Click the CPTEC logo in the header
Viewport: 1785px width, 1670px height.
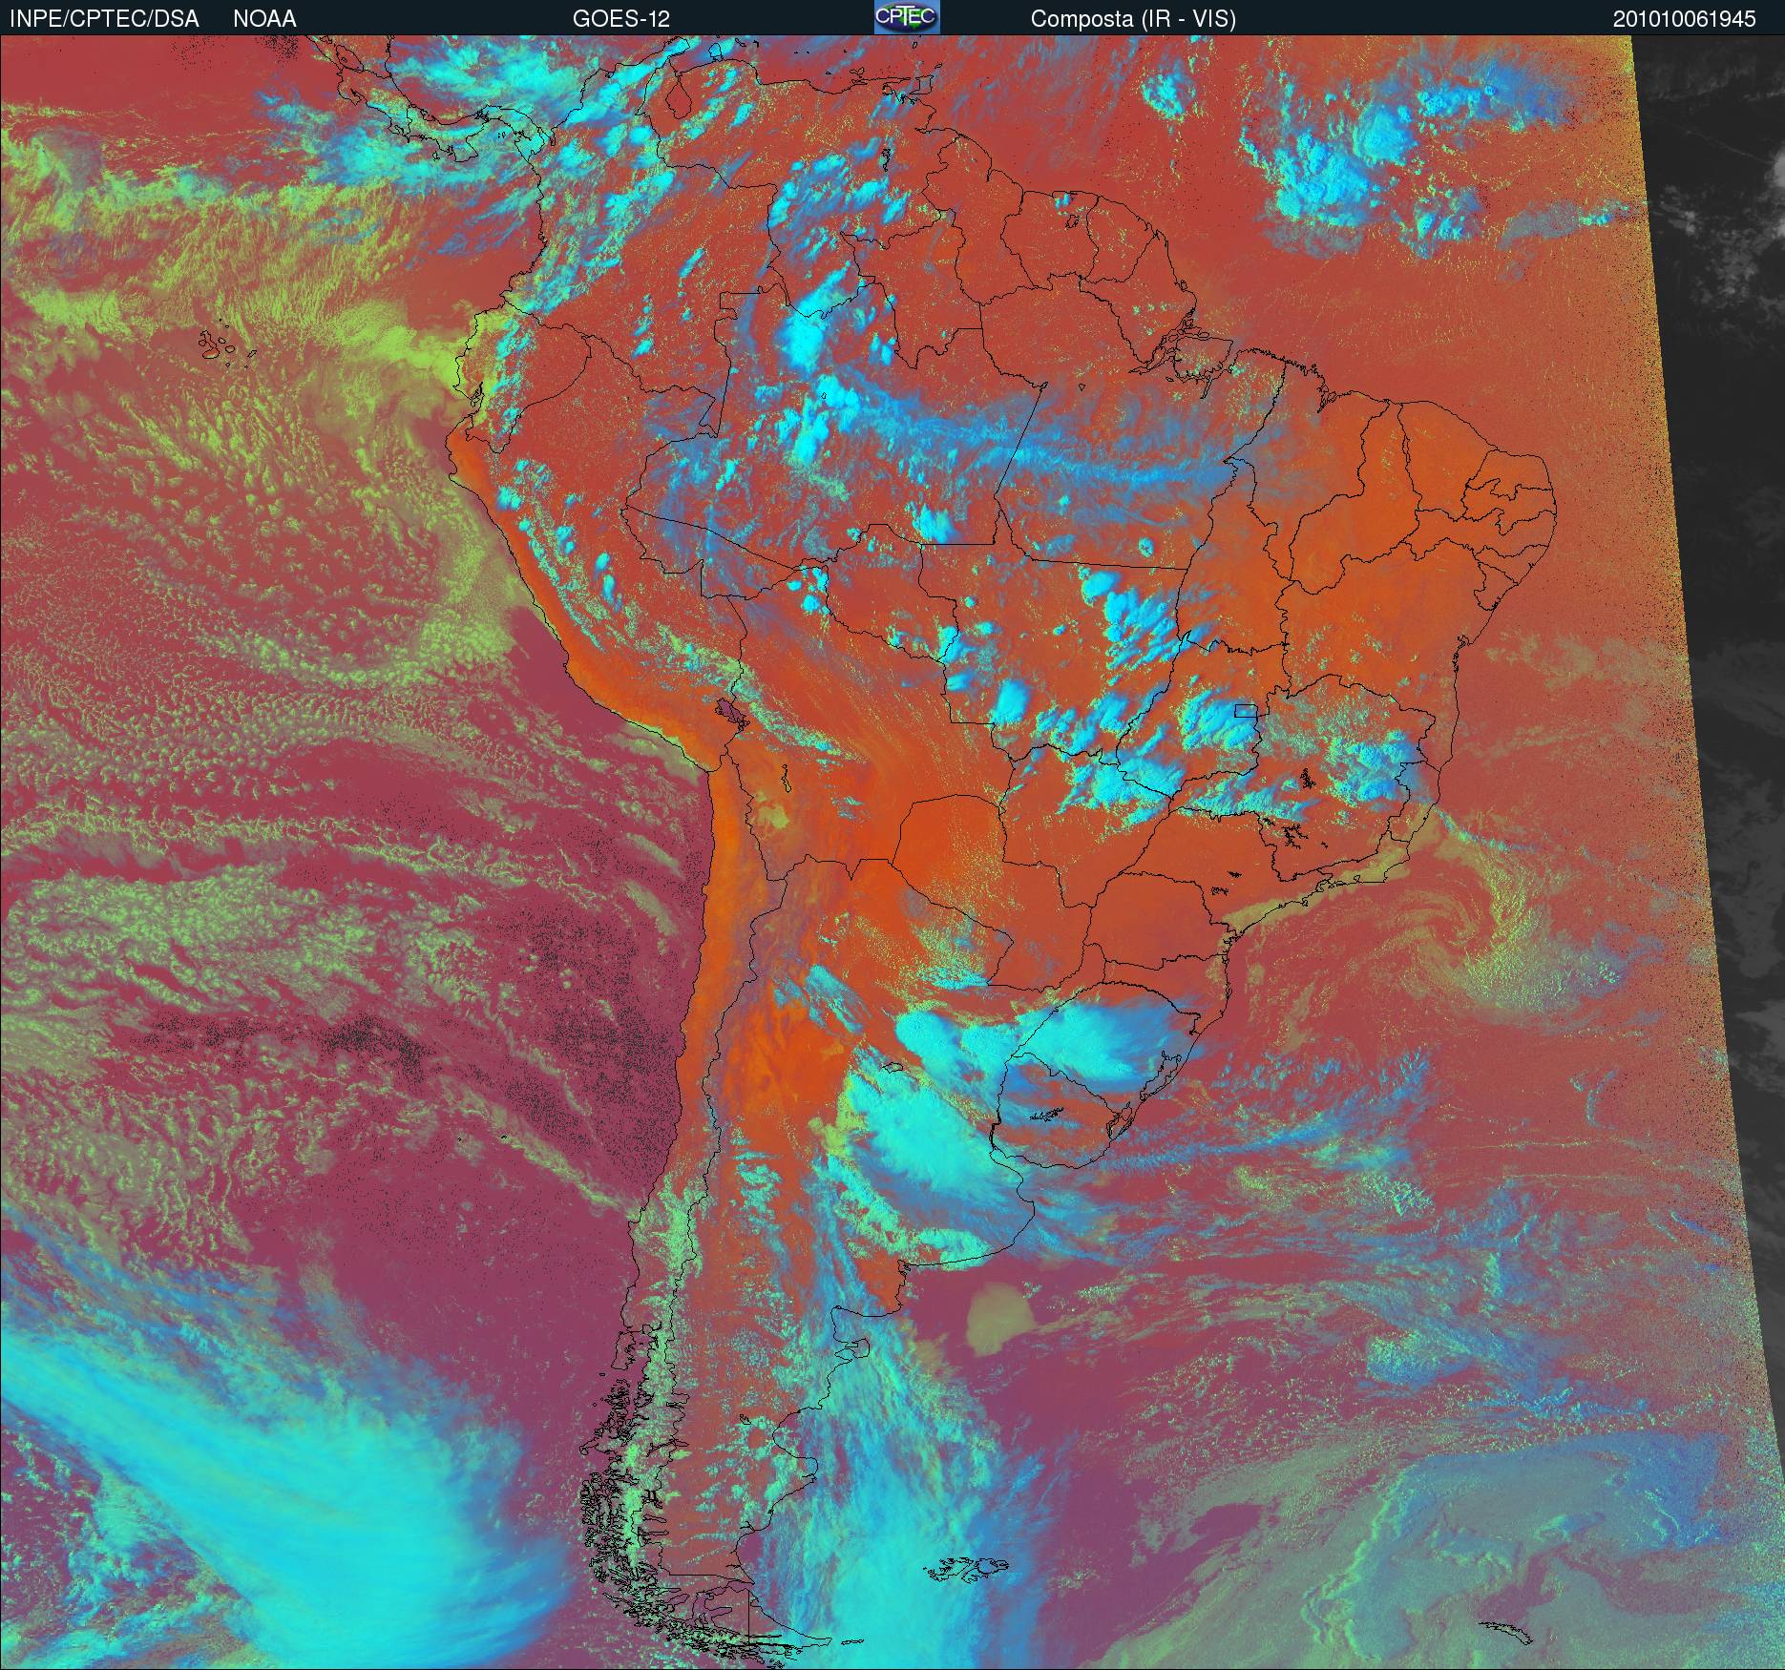pos(906,17)
